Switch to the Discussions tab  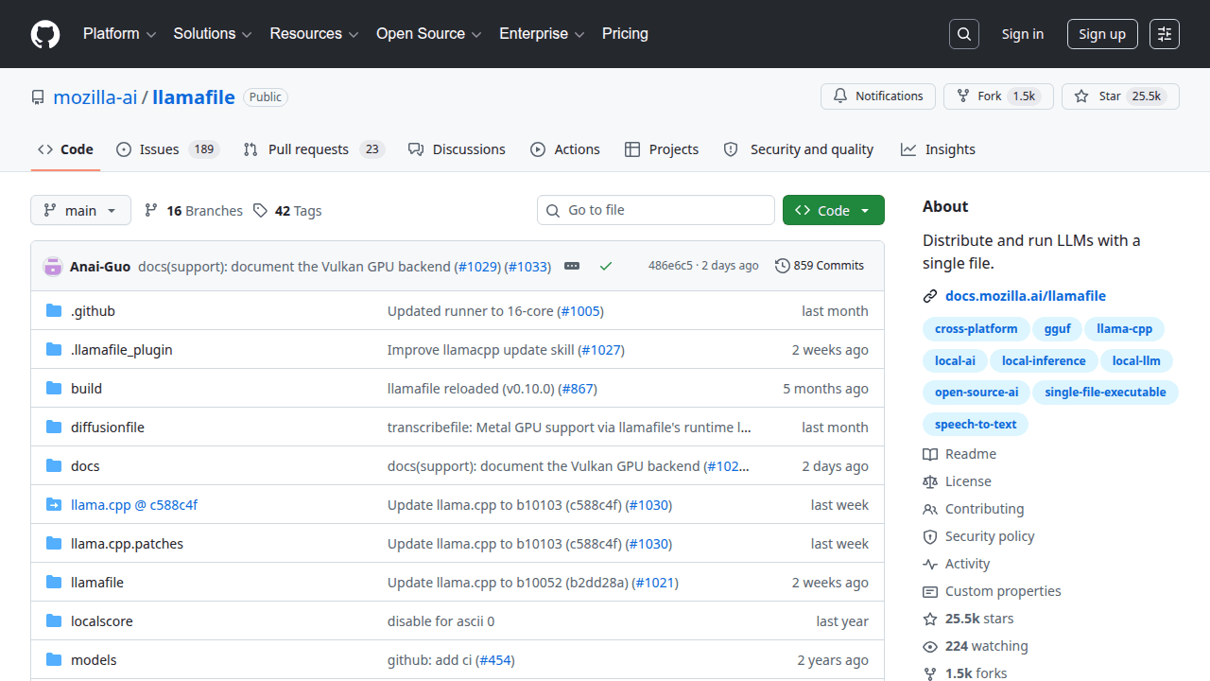coord(457,149)
